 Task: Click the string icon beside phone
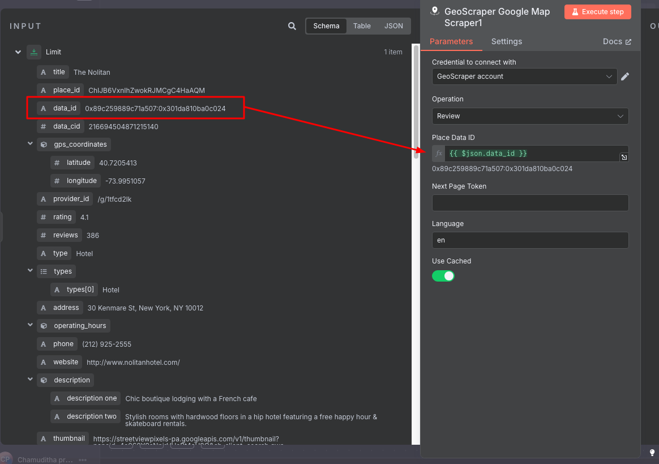click(43, 344)
